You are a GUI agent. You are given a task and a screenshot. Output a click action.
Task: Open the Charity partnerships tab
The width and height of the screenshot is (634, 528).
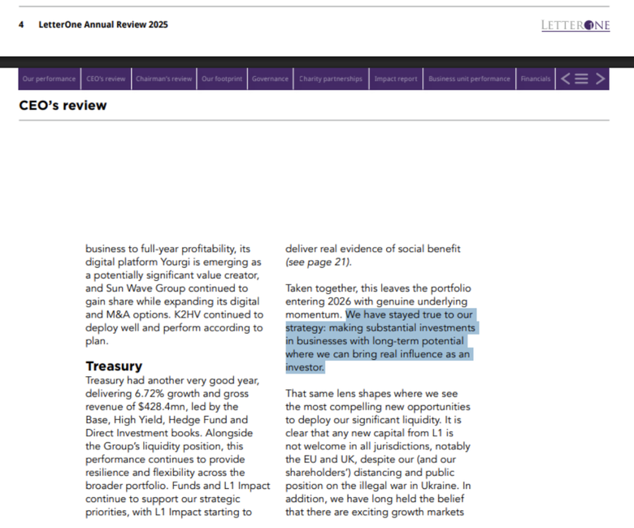click(331, 79)
